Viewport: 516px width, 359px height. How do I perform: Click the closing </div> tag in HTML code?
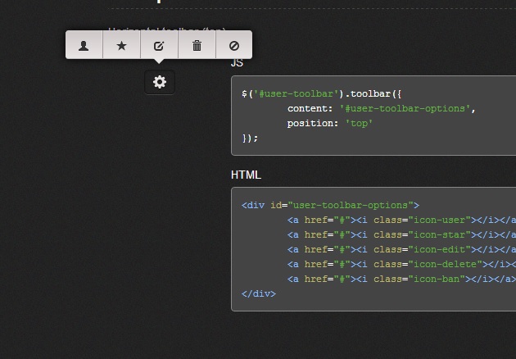pos(258,293)
